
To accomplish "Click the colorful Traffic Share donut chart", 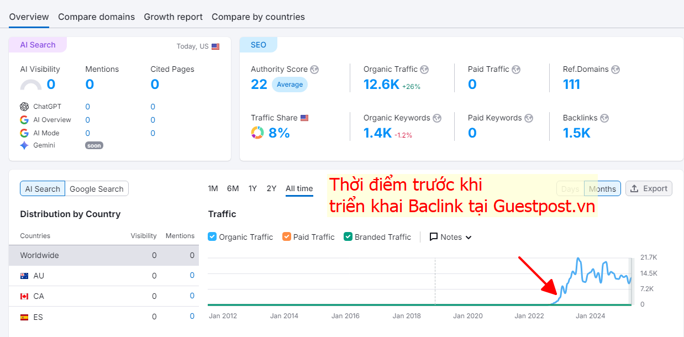I will [x=257, y=133].
